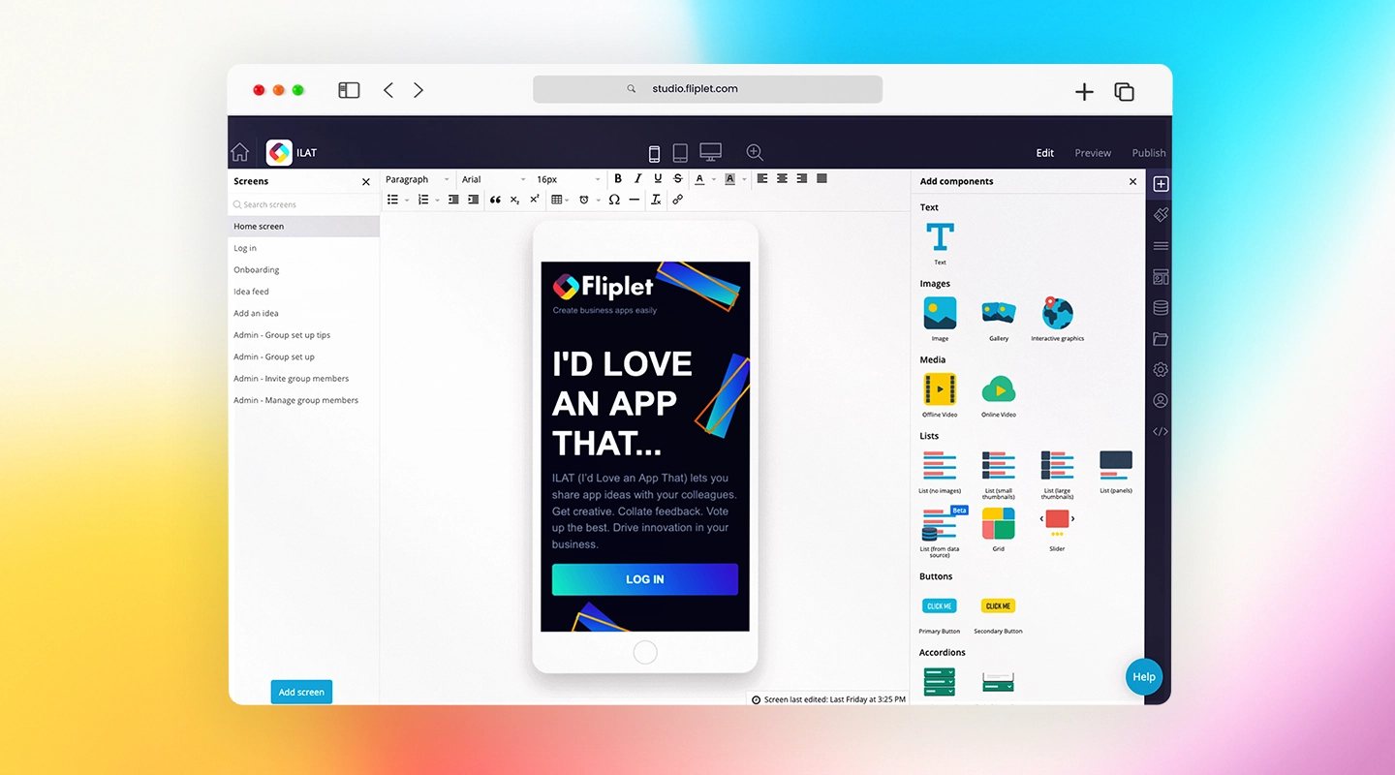Click the Add screen button
This screenshot has height=775, width=1395.
coord(301,692)
